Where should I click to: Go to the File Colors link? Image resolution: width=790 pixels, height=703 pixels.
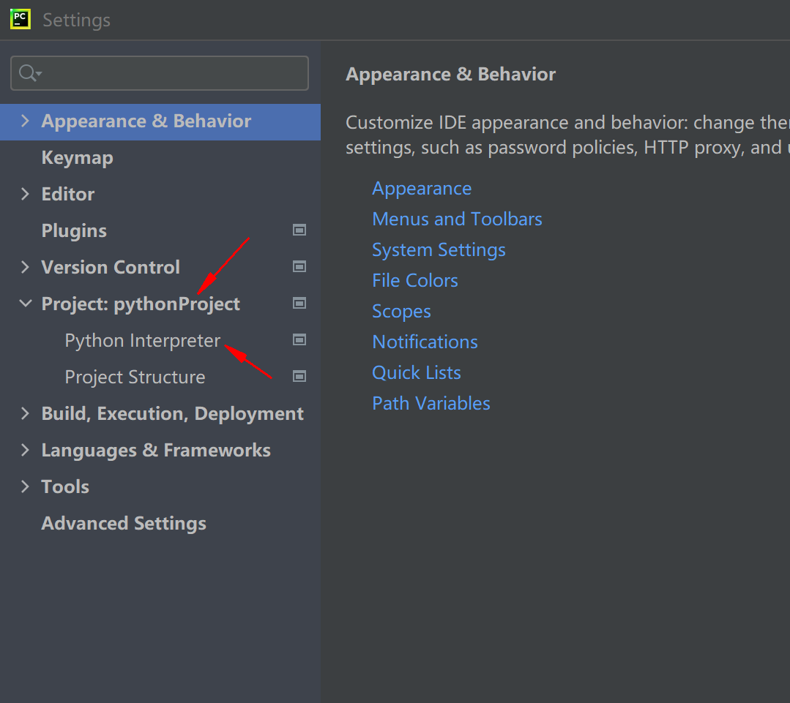coord(414,281)
